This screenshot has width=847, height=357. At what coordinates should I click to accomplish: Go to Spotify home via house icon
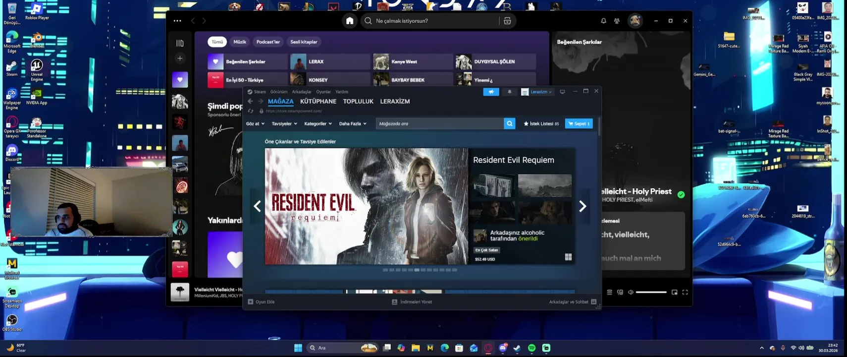pyautogui.click(x=350, y=21)
